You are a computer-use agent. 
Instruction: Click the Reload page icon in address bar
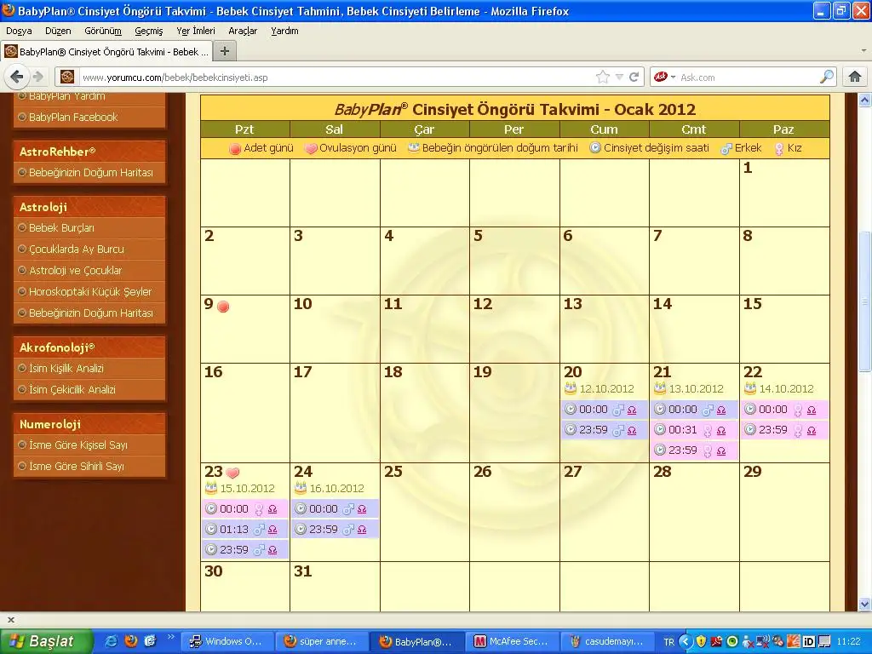tap(634, 77)
